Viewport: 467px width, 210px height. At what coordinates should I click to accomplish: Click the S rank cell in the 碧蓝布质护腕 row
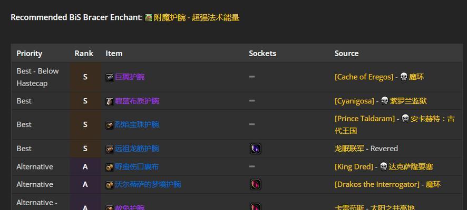click(85, 101)
